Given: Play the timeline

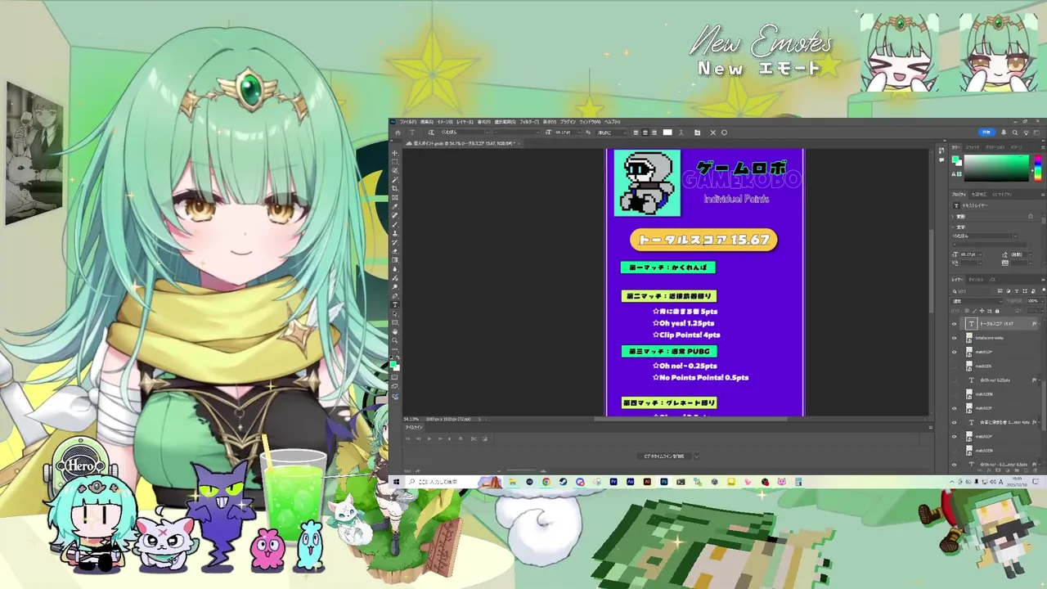Looking at the screenshot, I should [x=429, y=438].
